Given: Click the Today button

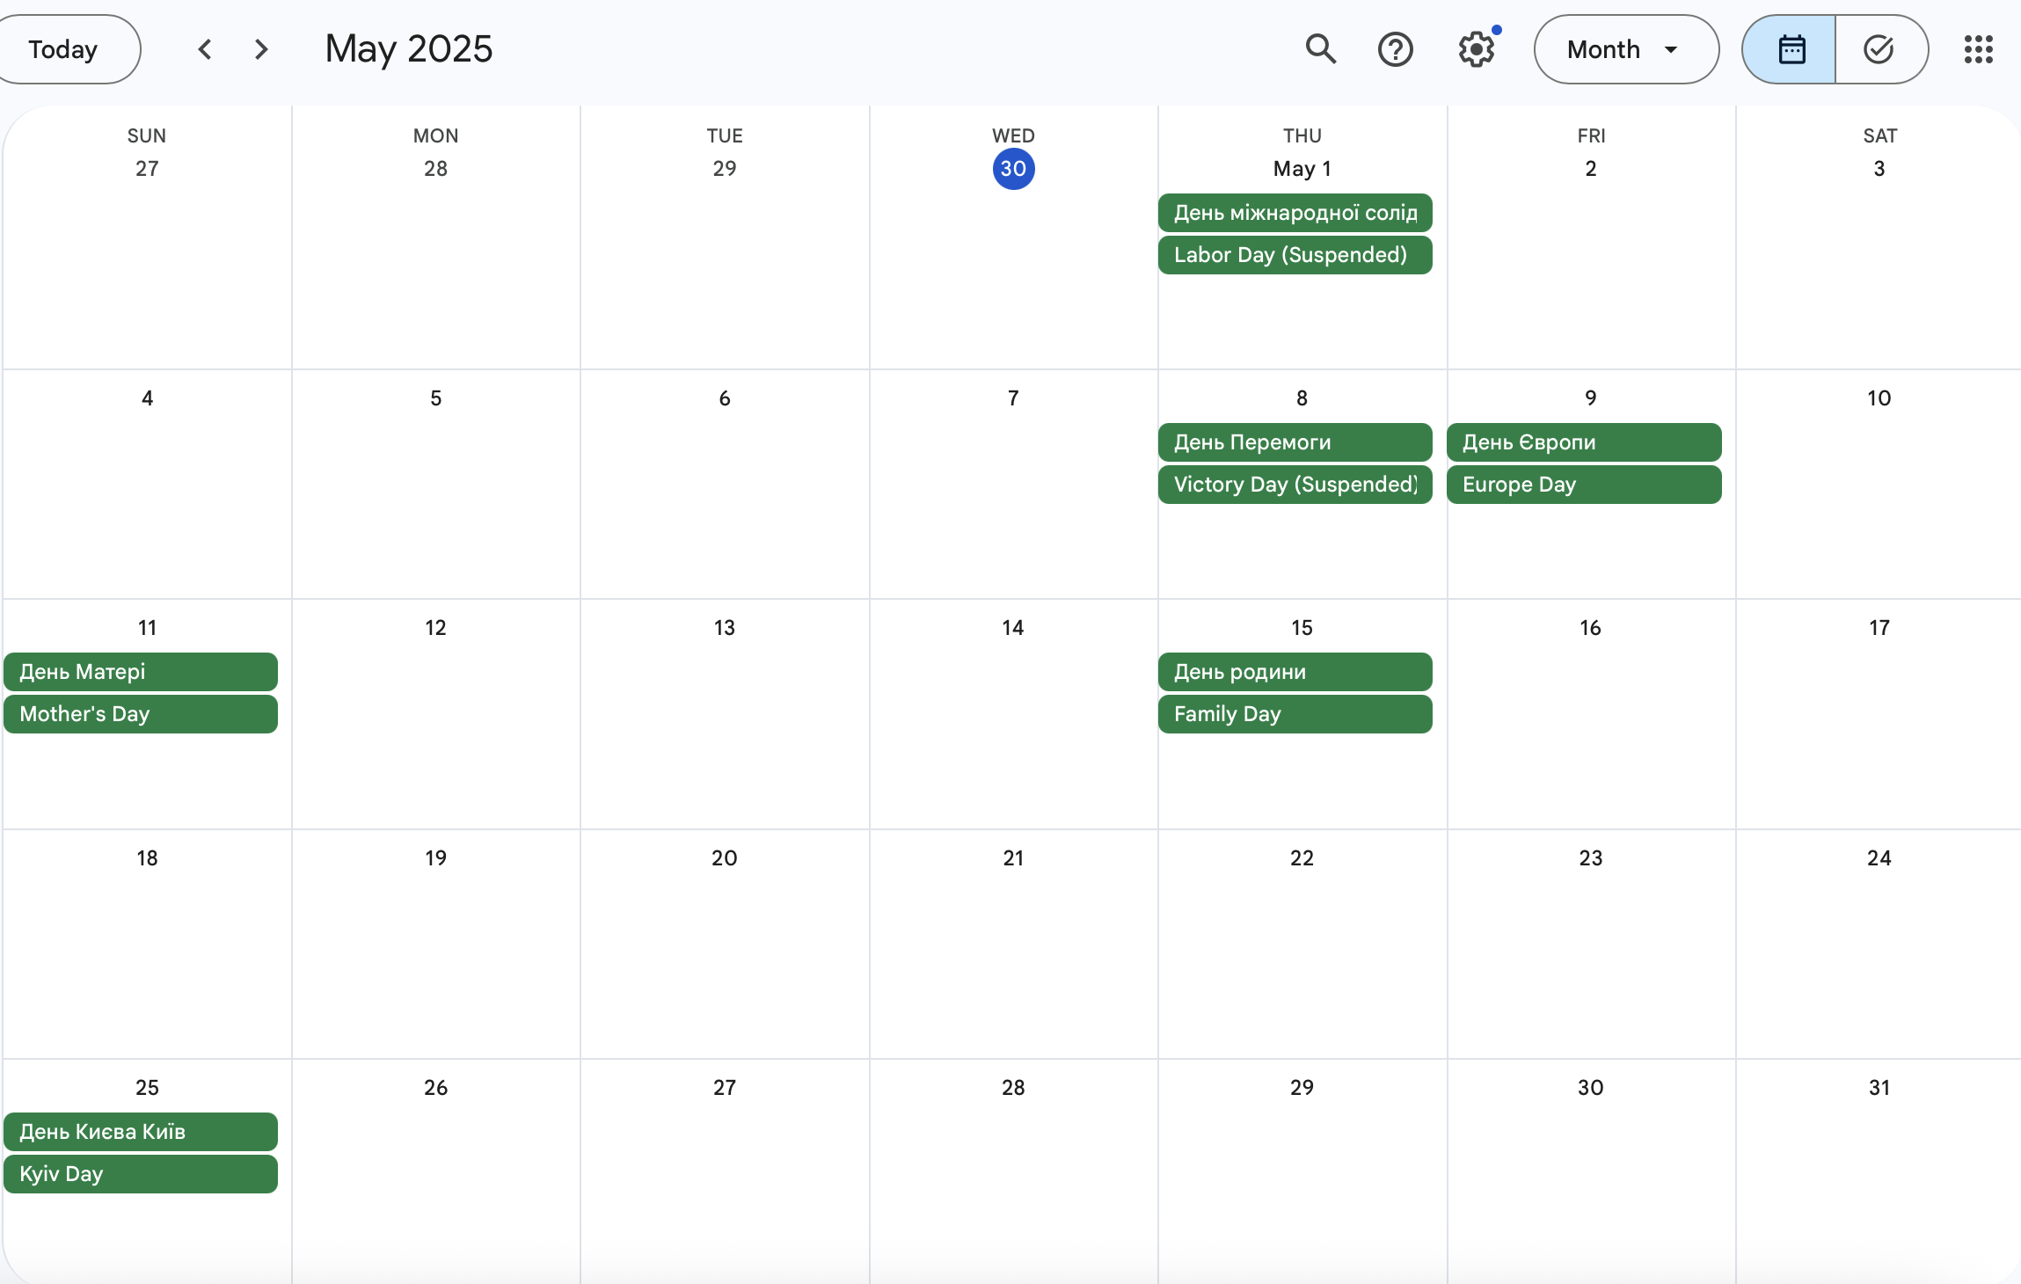Looking at the screenshot, I should 63,49.
